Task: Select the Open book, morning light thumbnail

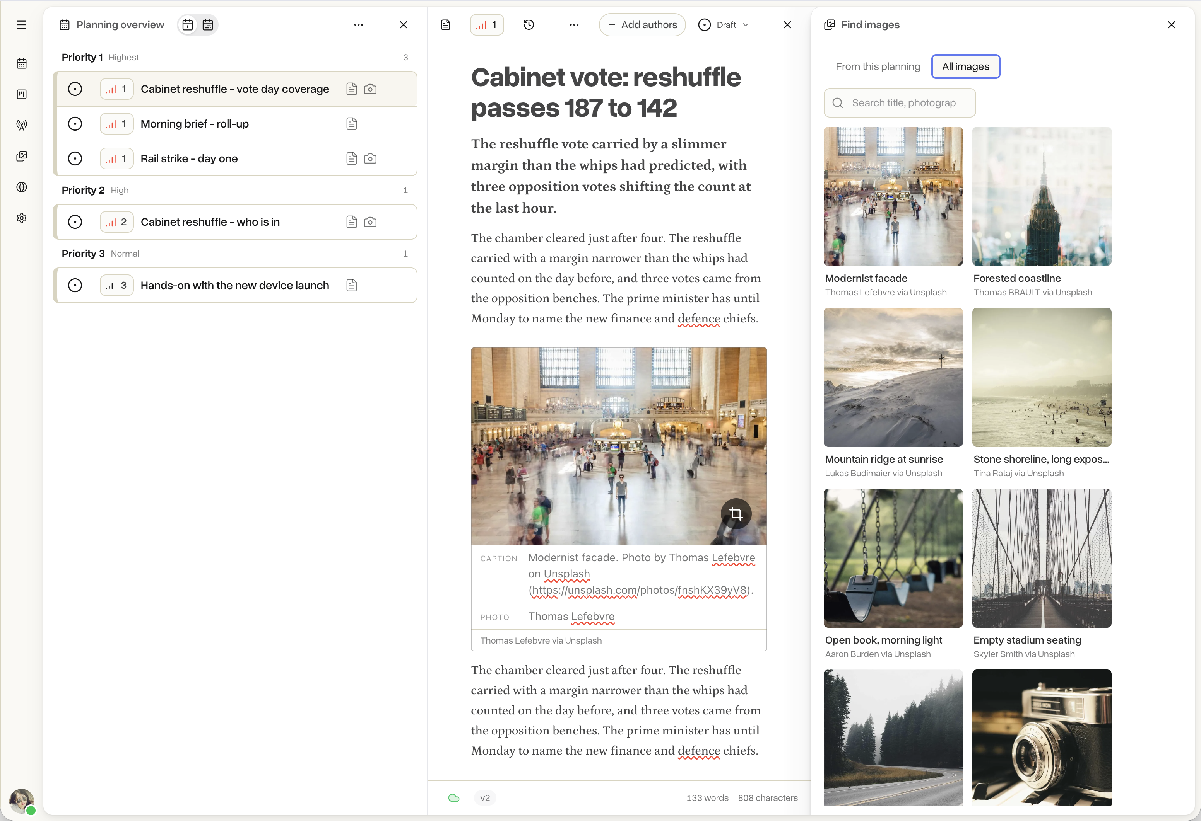Action: tap(893, 558)
